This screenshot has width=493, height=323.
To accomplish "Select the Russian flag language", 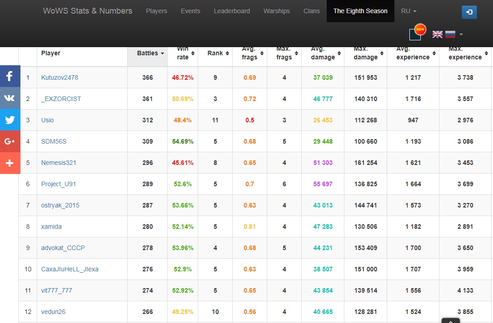I will click(x=450, y=34).
